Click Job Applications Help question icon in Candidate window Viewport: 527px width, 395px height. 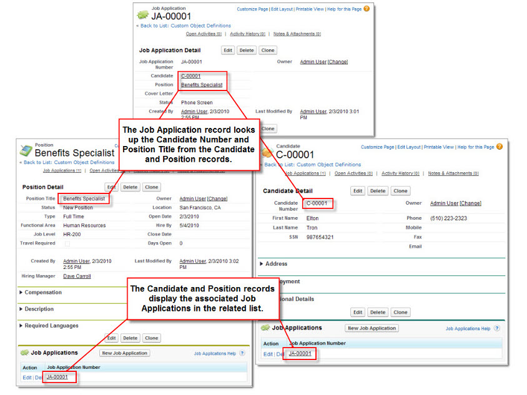(497, 328)
